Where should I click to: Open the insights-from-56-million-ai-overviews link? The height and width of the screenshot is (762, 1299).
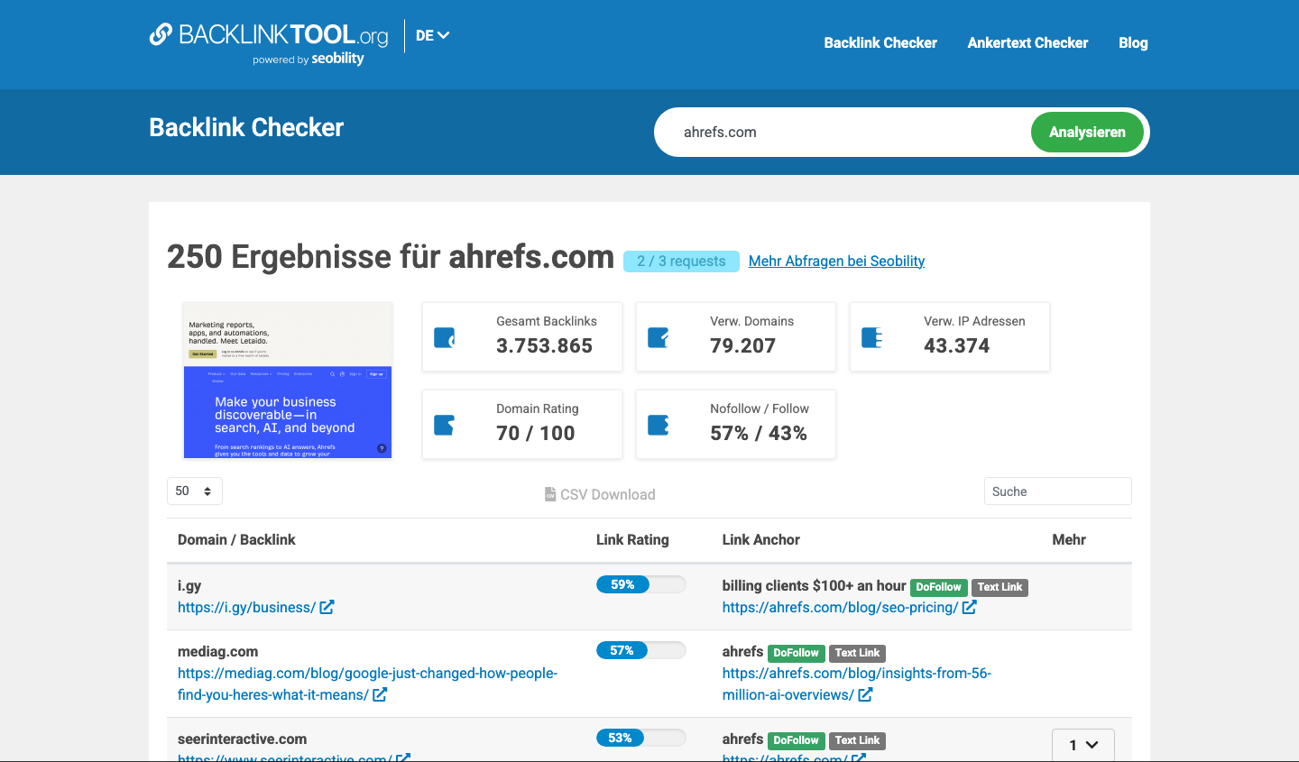point(856,684)
